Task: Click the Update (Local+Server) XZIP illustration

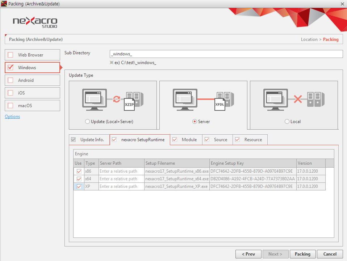Action: 113,100
